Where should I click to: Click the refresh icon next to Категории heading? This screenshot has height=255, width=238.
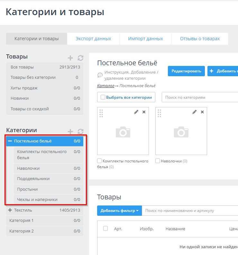[80, 131]
